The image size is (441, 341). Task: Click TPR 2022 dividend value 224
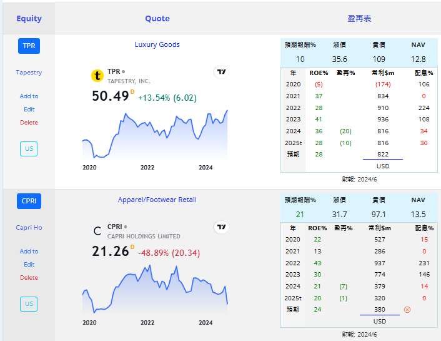(424, 108)
